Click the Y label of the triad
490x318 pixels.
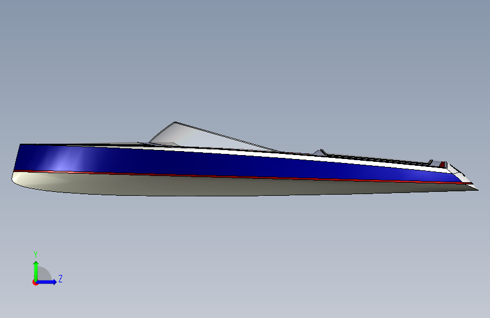36,254
